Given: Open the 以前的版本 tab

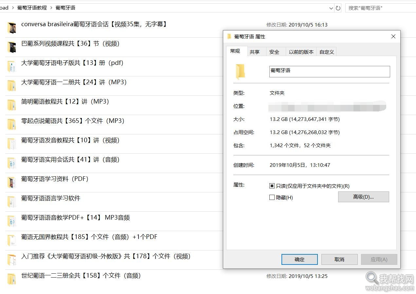Looking at the screenshot, I should 301,51.
